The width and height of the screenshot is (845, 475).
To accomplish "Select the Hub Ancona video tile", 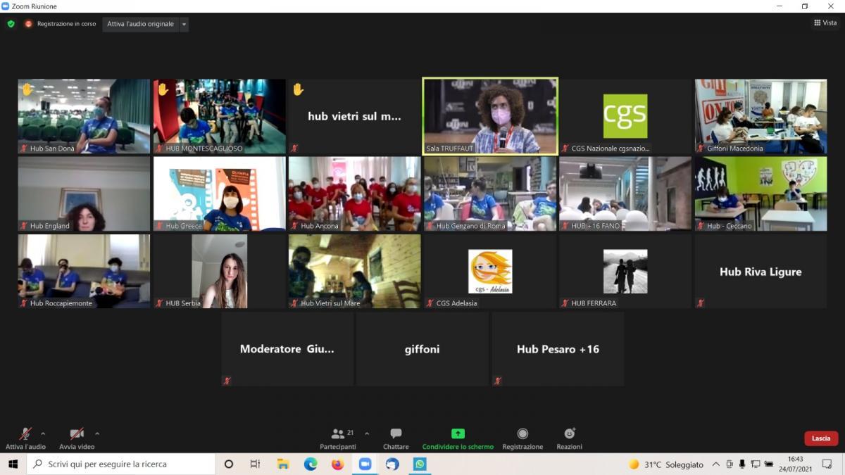I will pos(355,194).
